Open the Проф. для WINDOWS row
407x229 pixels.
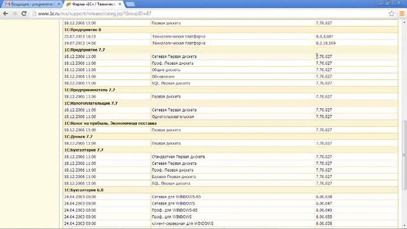tap(172, 217)
